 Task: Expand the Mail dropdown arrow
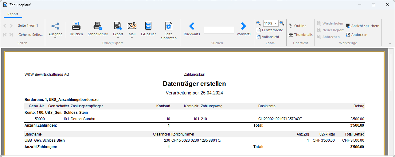pyautogui.click(x=132, y=38)
